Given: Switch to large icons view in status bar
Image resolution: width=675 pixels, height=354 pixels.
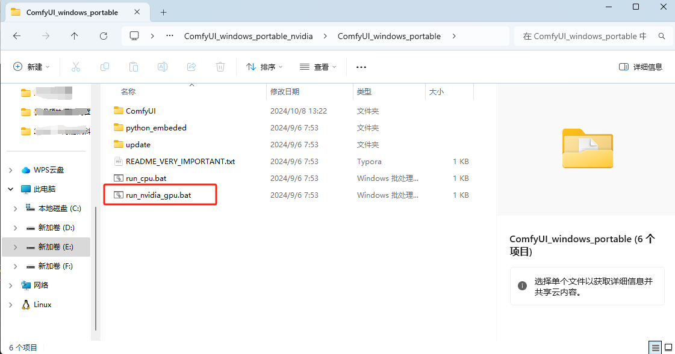Looking at the screenshot, I should click(667, 347).
